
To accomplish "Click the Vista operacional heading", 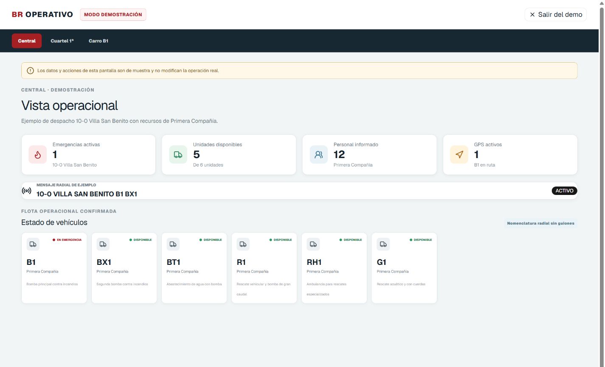I will (x=70, y=106).
